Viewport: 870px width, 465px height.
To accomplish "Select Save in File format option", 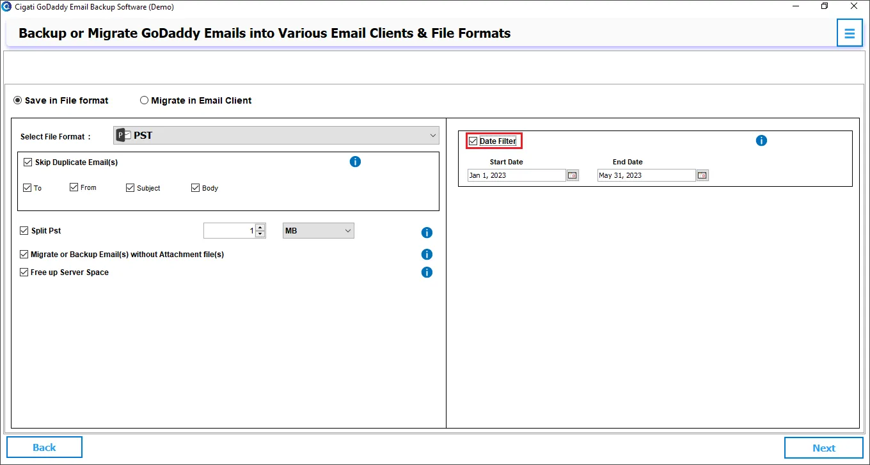I will pyautogui.click(x=61, y=100).
